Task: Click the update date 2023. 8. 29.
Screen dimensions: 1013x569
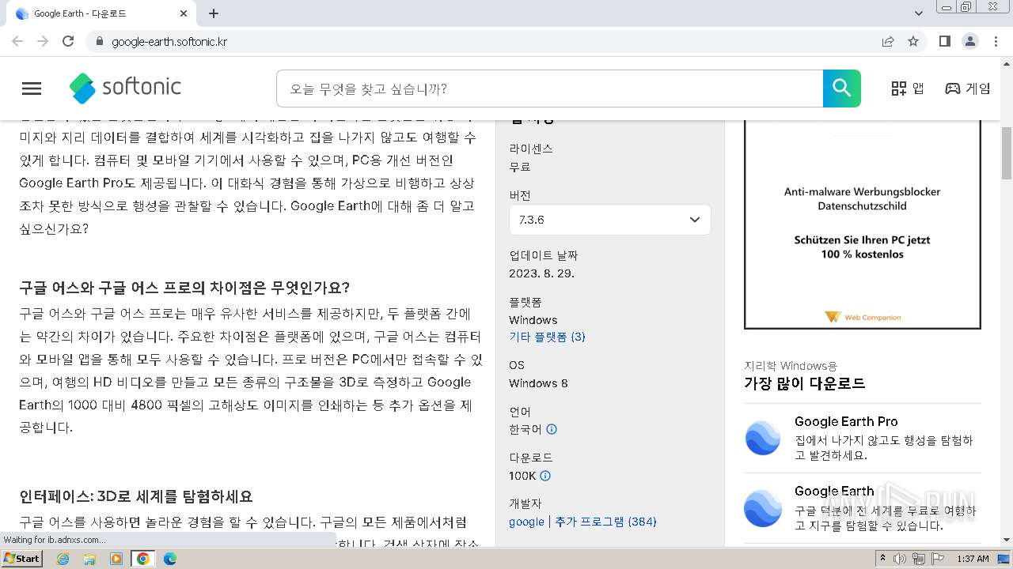Action: (x=541, y=273)
